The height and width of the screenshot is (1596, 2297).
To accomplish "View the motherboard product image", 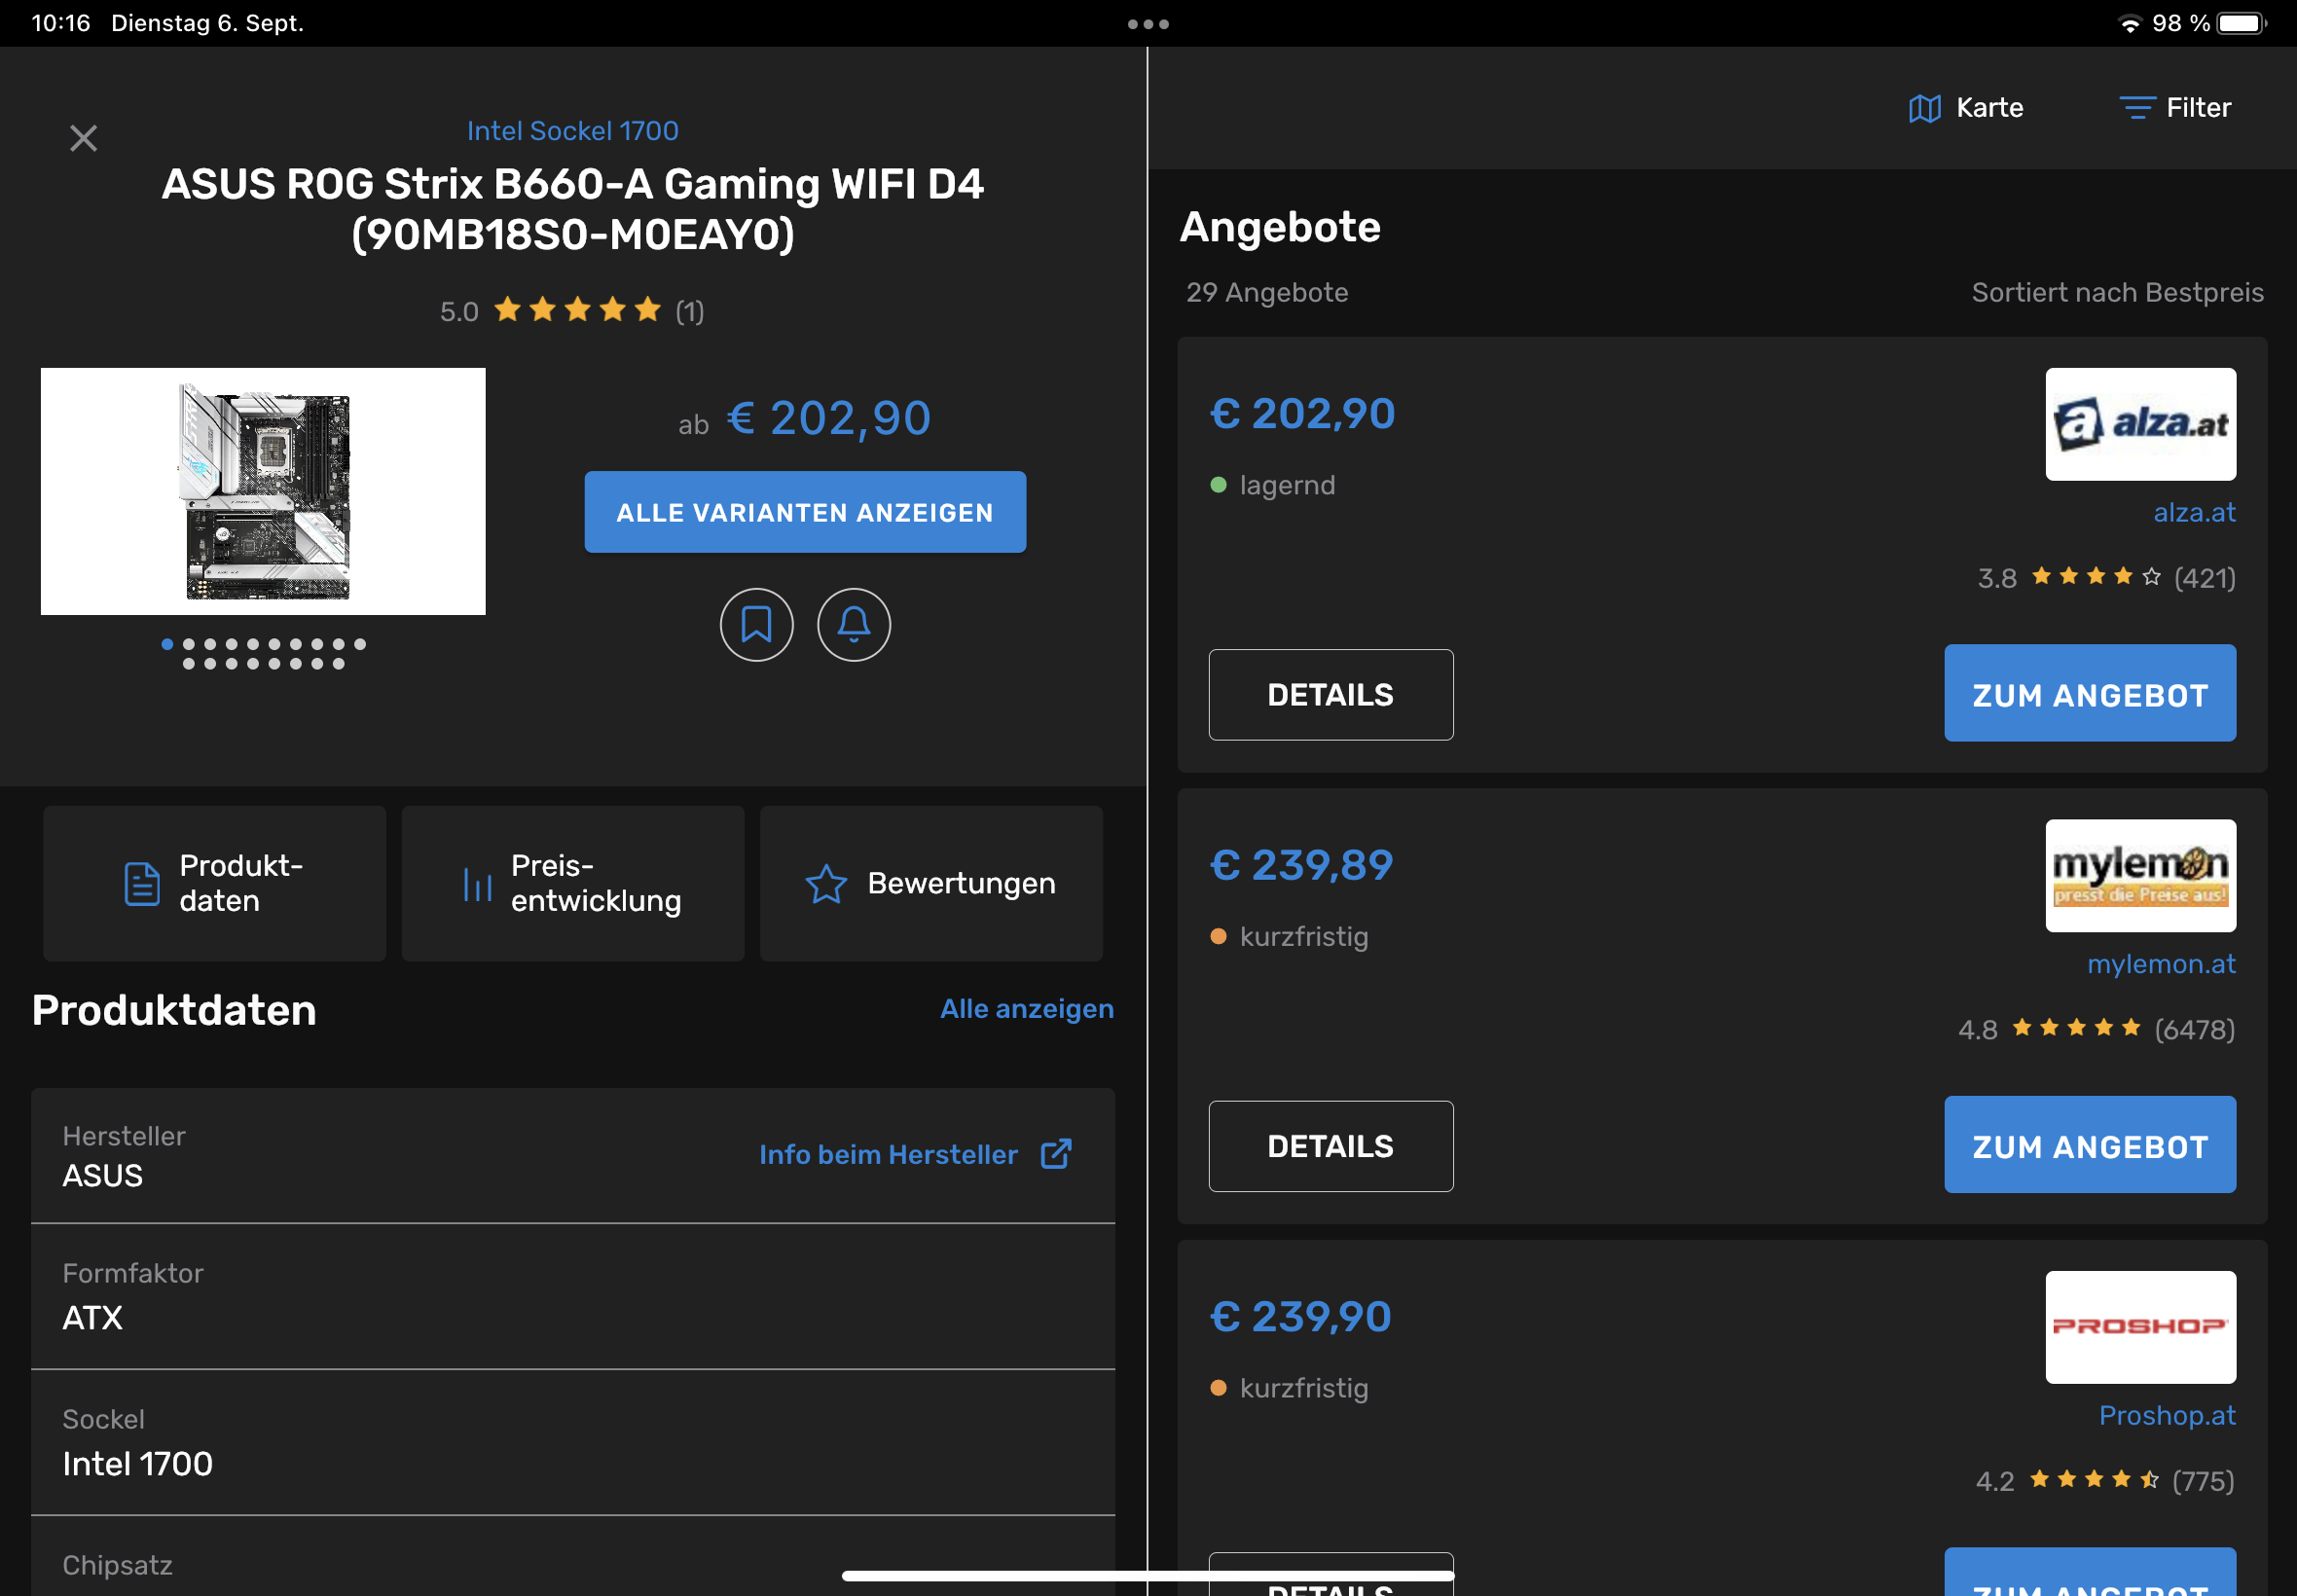I will [263, 492].
